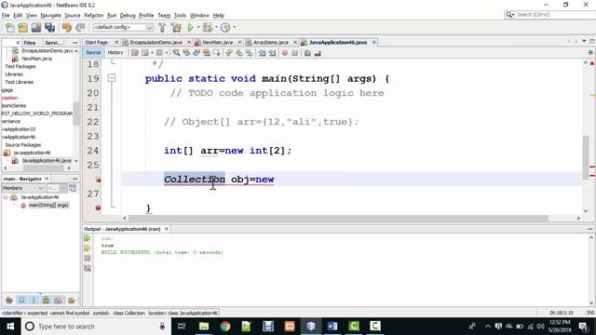Toggle Fully Qualified Names in Navigator

(71, 300)
